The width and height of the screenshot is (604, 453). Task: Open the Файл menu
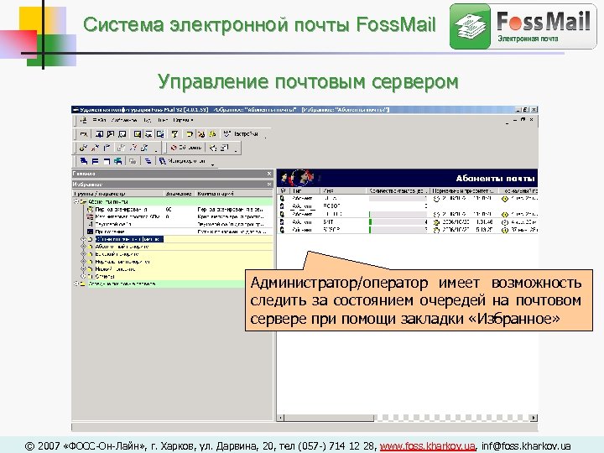(x=99, y=120)
